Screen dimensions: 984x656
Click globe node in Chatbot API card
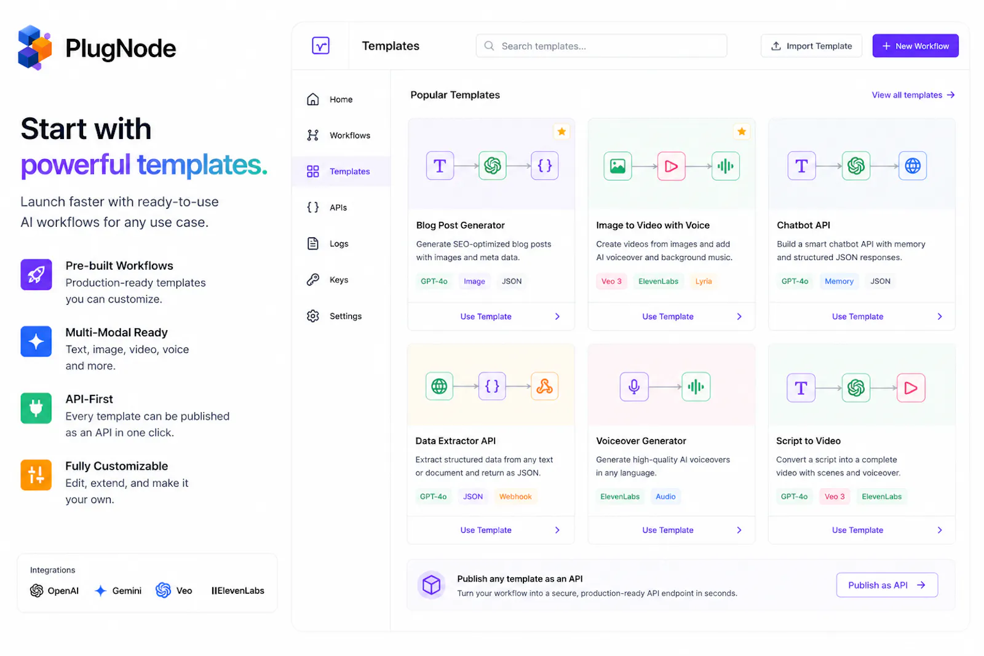[913, 166]
